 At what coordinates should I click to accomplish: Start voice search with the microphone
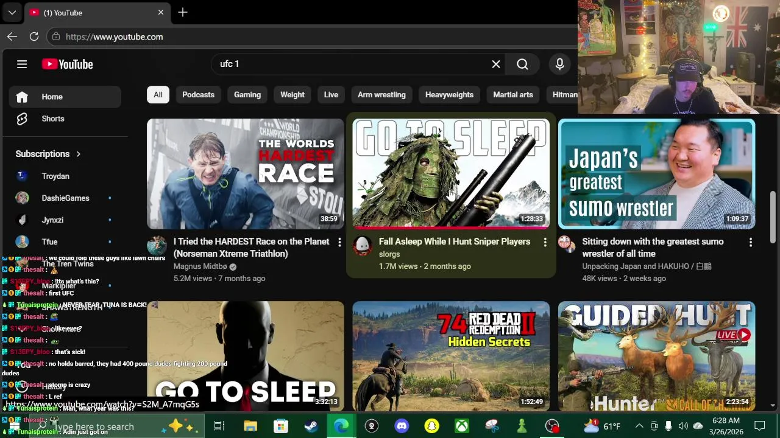pos(559,64)
